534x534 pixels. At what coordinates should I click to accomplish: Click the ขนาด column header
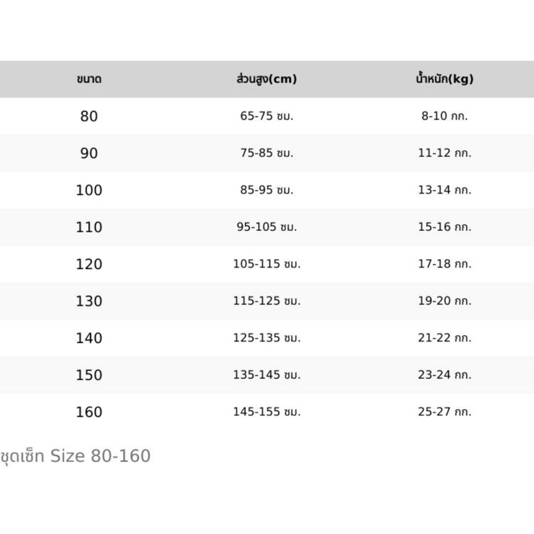coord(89,79)
